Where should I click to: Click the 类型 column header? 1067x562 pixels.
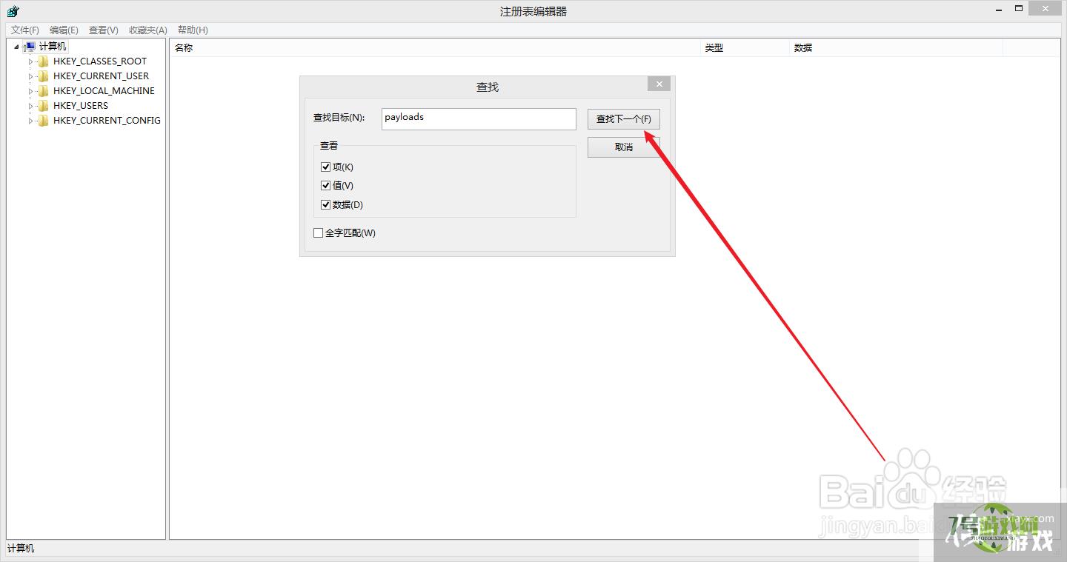tap(745, 47)
